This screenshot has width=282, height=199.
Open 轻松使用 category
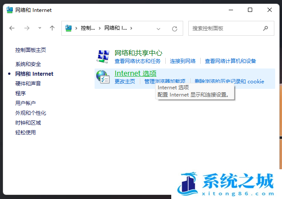click(x=26, y=133)
